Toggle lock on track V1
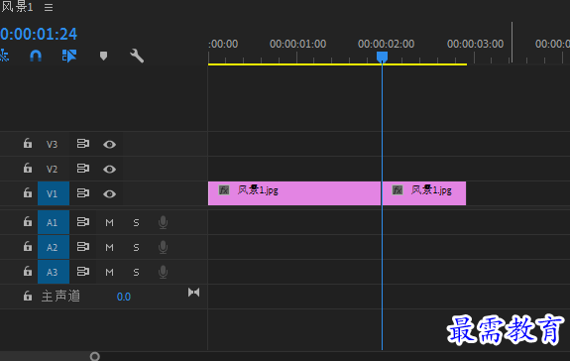Viewport: 570px width, 361px height. pyautogui.click(x=28, y=192)
